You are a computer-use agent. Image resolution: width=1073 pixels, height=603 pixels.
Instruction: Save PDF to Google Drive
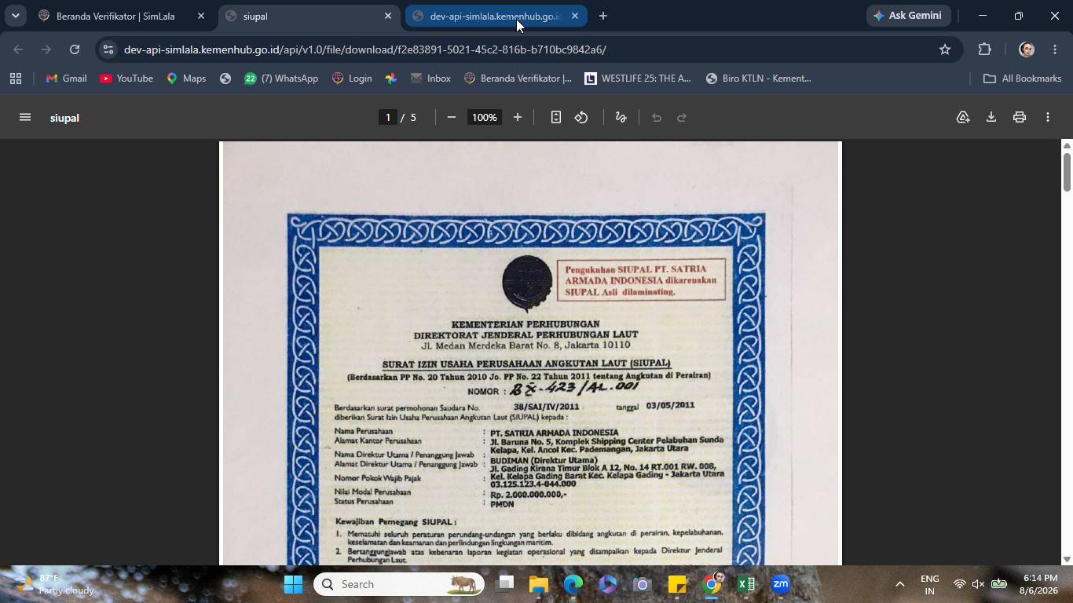pos(962,117)
